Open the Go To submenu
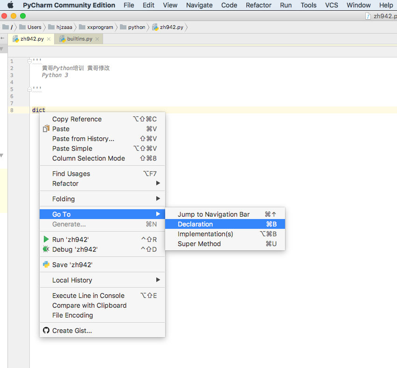 pos(102,214)
